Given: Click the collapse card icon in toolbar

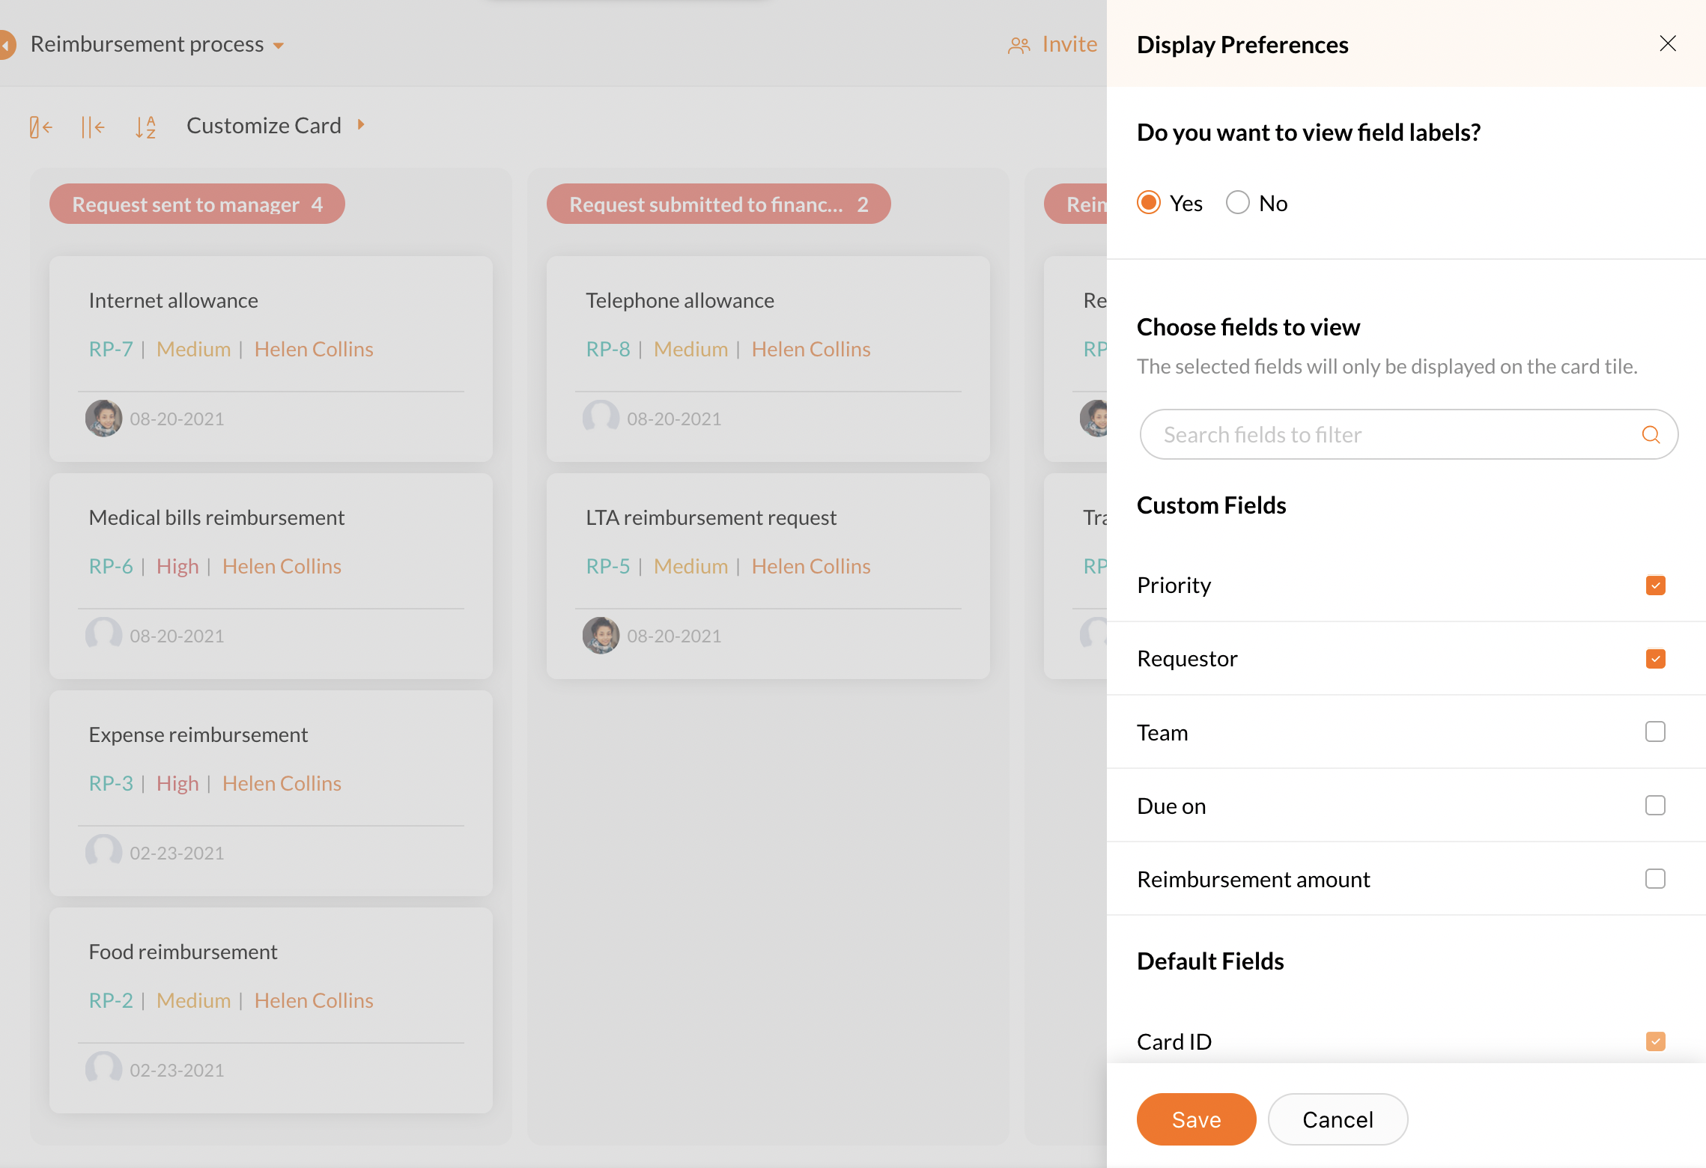Looking at the screenshot, I should coord(40,127).
